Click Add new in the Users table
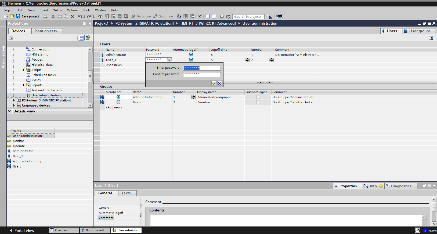The height and width of the screenshot is (234, 437). click(114, 65)
